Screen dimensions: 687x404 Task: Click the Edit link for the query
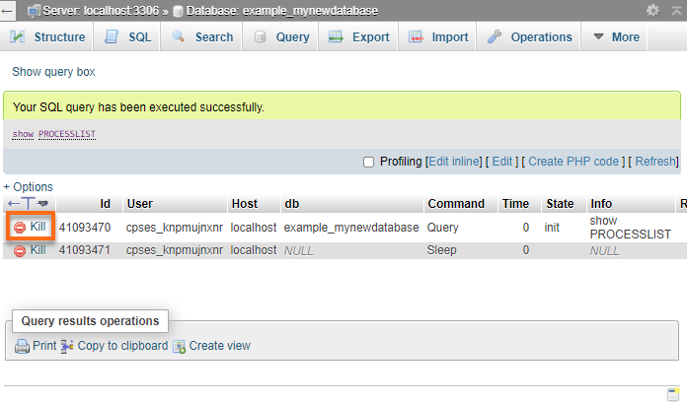click(x=502, y=162)
